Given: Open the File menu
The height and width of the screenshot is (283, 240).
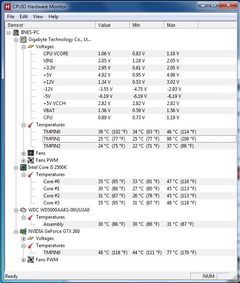Looking at the screenshot, I should [11, 17].
